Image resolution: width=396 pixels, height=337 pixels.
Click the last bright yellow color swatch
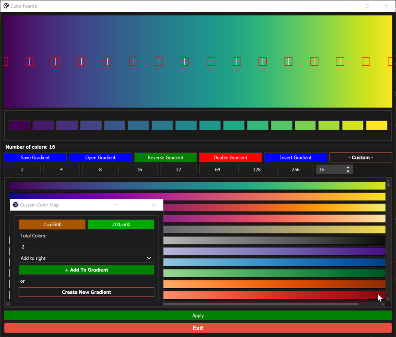pyautogui.click(x=377, y=125)
